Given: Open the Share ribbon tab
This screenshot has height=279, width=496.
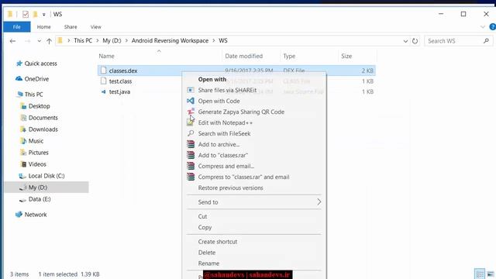Looking at the screenshot, I should coord(71,27).
